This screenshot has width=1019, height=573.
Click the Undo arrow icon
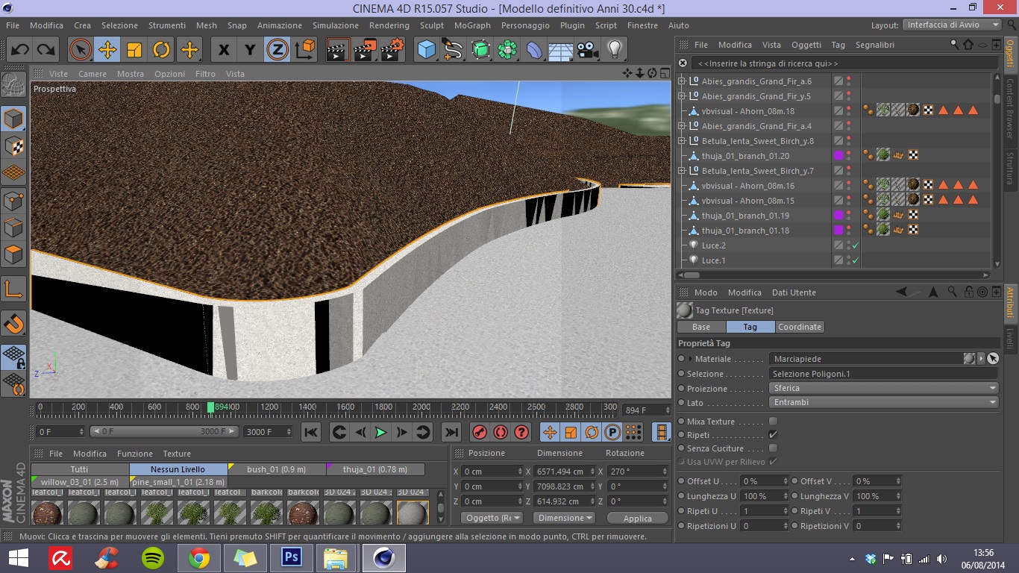click(x=20, y=50)
